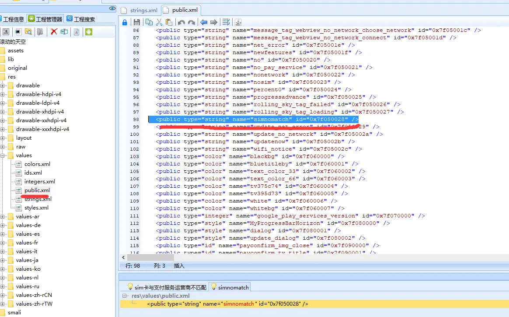
Task: Click the green Android icon in project toolbar
Action: pyautogui.click(x=89, y=31)
